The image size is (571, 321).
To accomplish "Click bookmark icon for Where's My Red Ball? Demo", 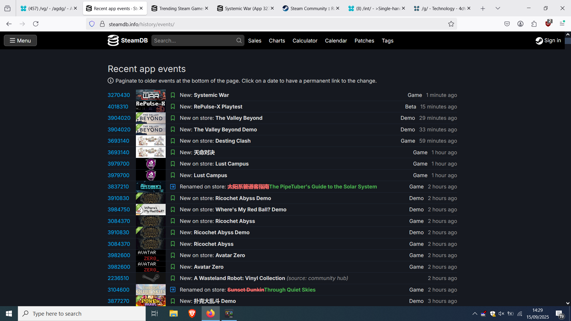I will point(173,210).
